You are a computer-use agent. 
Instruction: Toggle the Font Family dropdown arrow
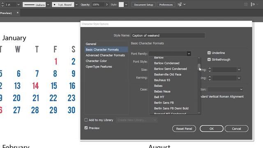[189, 54]
